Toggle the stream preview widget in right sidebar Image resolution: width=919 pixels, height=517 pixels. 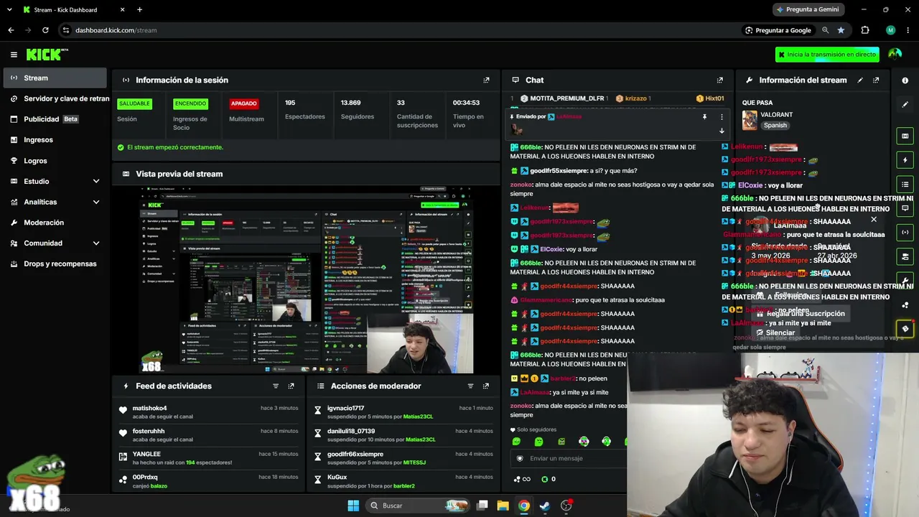pos(905,136)
